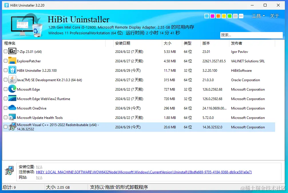The width and height of the screenshot is (288, 193).
Task: Select the Java(TM) SE Development Kit entry
Action: [x=49, y=80]
